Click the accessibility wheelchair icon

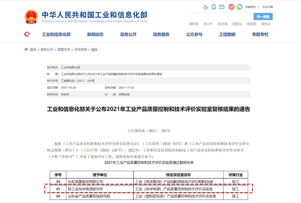click(x=206, y=7)
